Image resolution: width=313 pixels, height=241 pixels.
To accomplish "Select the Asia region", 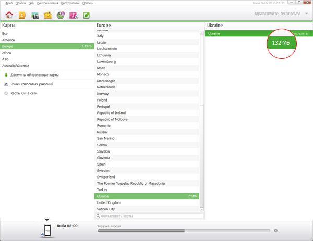I will point(47,59).
